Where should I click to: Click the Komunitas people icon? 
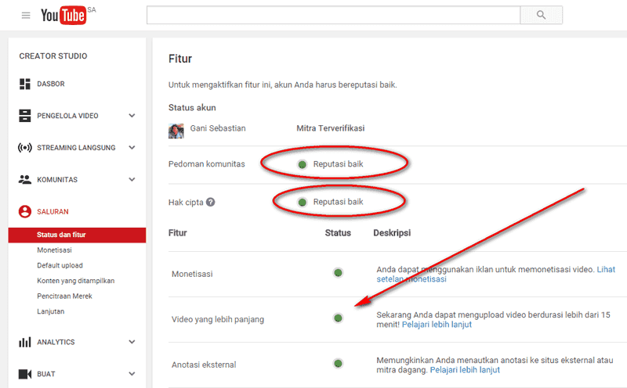[x=25, y=180]
